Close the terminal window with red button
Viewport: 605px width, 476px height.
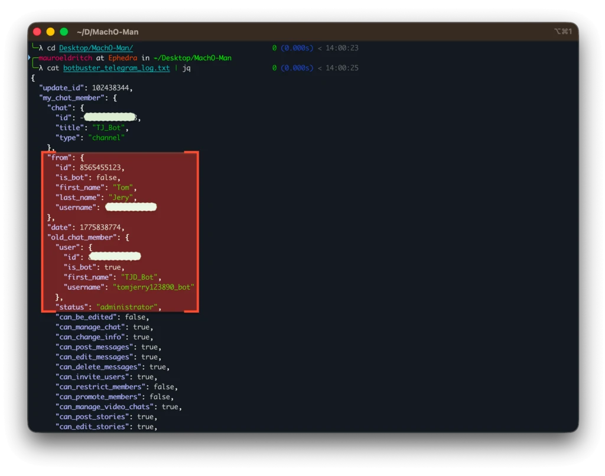tap(37, 32)
